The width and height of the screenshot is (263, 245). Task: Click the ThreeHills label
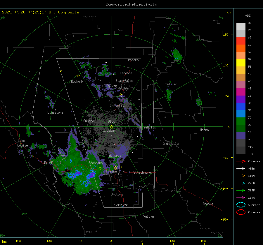147,127
